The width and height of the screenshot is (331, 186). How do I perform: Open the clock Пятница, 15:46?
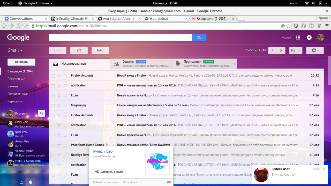point(165,3)
